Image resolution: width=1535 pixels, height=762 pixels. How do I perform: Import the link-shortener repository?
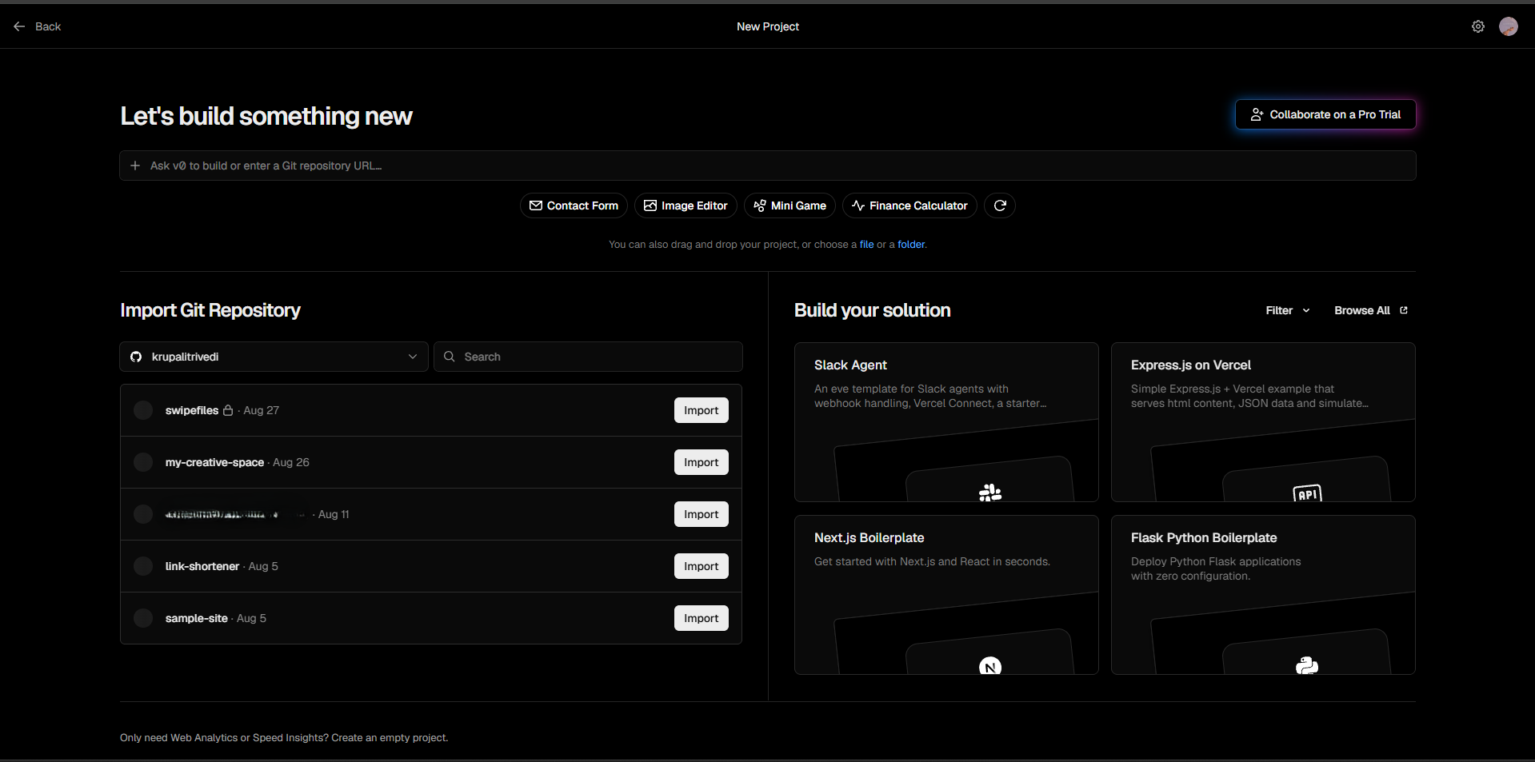(701, 566)
